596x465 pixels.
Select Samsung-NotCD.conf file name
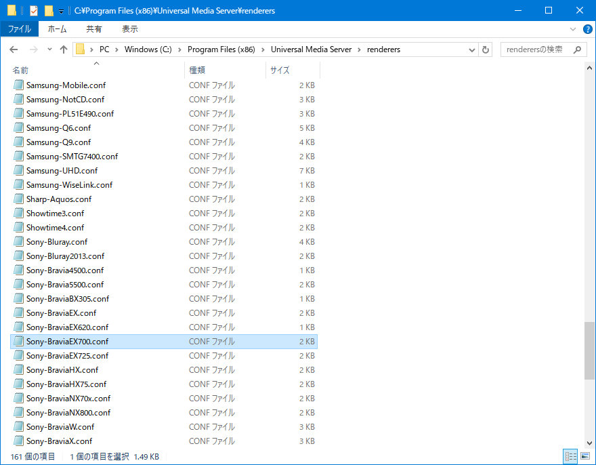[66, 100]
